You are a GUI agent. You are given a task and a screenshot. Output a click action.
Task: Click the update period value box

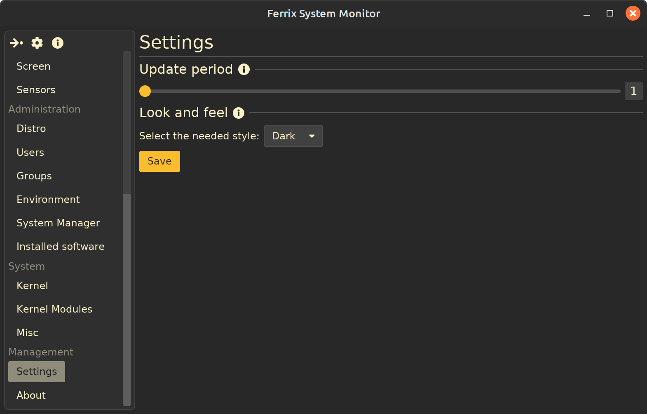[x=633, y=91]
